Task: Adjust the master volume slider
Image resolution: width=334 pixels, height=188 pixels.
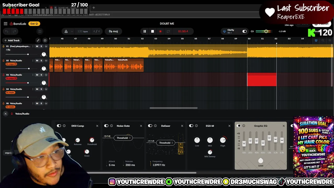Action: point(264,31)
